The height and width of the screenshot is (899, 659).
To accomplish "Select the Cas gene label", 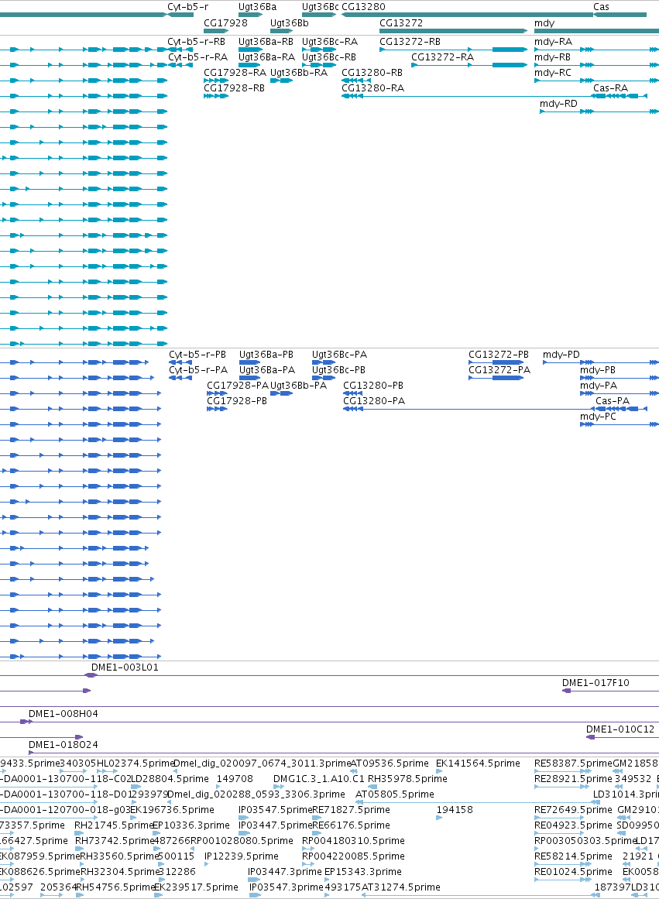I will coord(601,7).
